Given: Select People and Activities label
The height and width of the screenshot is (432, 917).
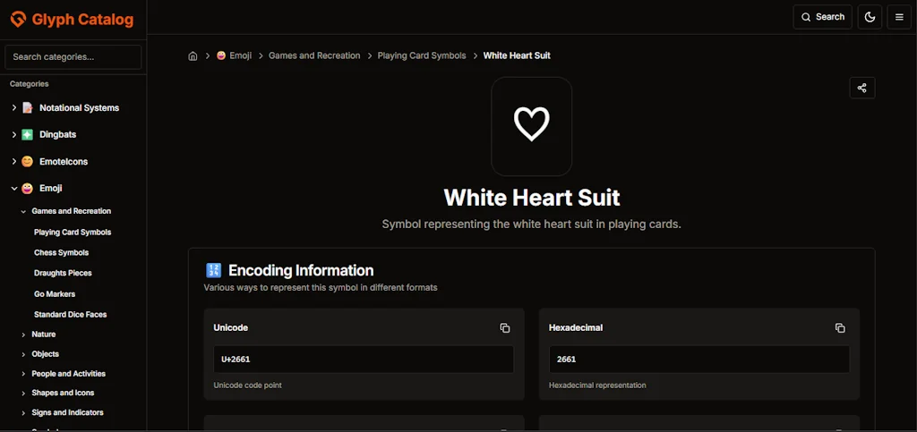Looking at the screenshot, I should [68, 373].
